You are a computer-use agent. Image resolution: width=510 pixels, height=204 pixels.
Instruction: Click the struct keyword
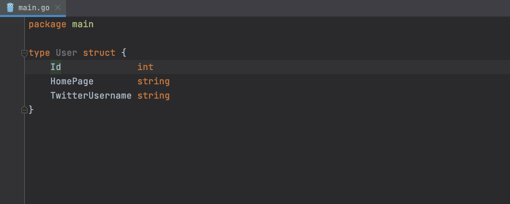pyautogui.click(x=99, y=53)
